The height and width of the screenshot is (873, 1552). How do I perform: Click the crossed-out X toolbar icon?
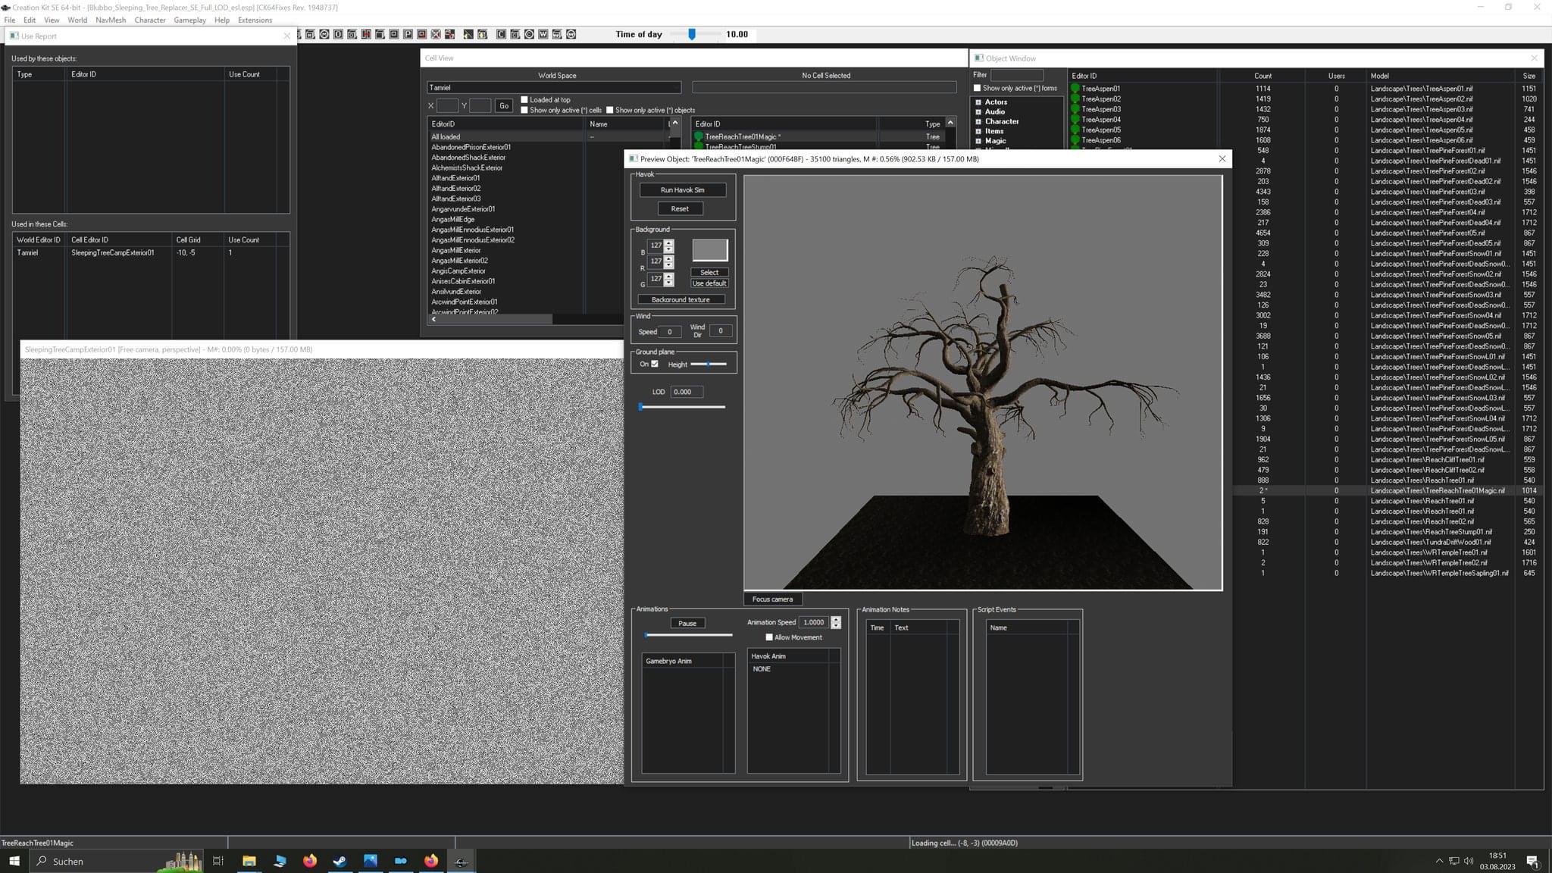click(436, 34)
